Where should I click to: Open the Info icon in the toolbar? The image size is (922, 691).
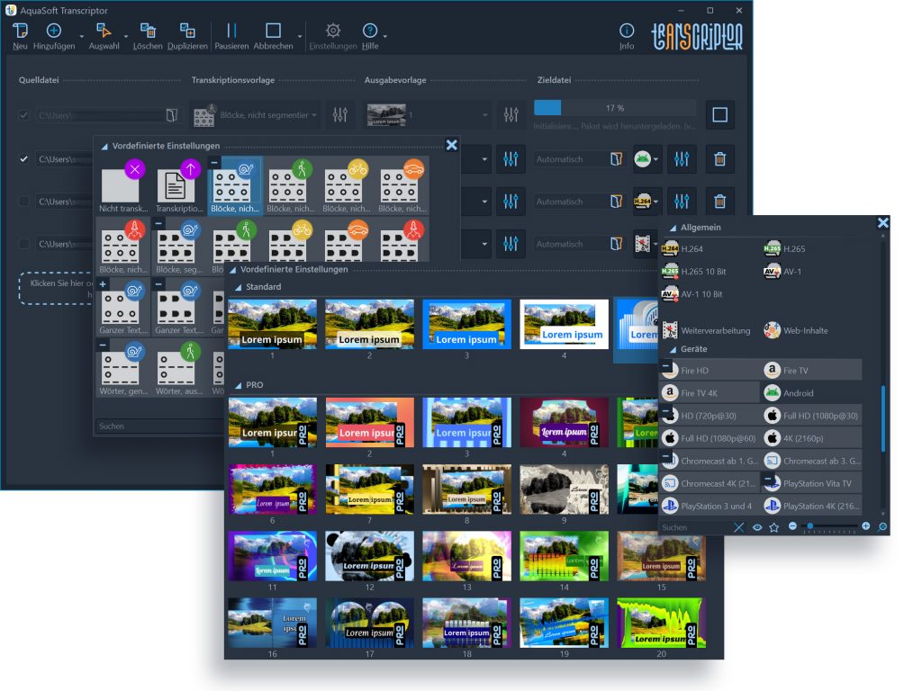pos(627,32)
